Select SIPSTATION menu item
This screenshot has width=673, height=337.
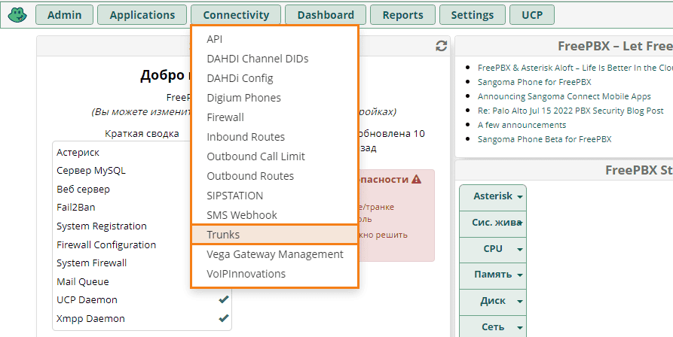pos(274,196)
